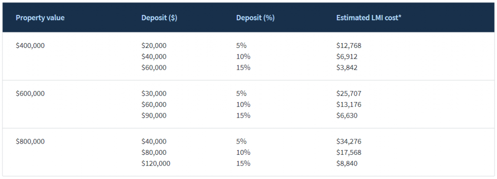Viewport: 497px width, 179px height.
Task: Click the $13,176 LMI cost value
Action: (x=348, y=104)
